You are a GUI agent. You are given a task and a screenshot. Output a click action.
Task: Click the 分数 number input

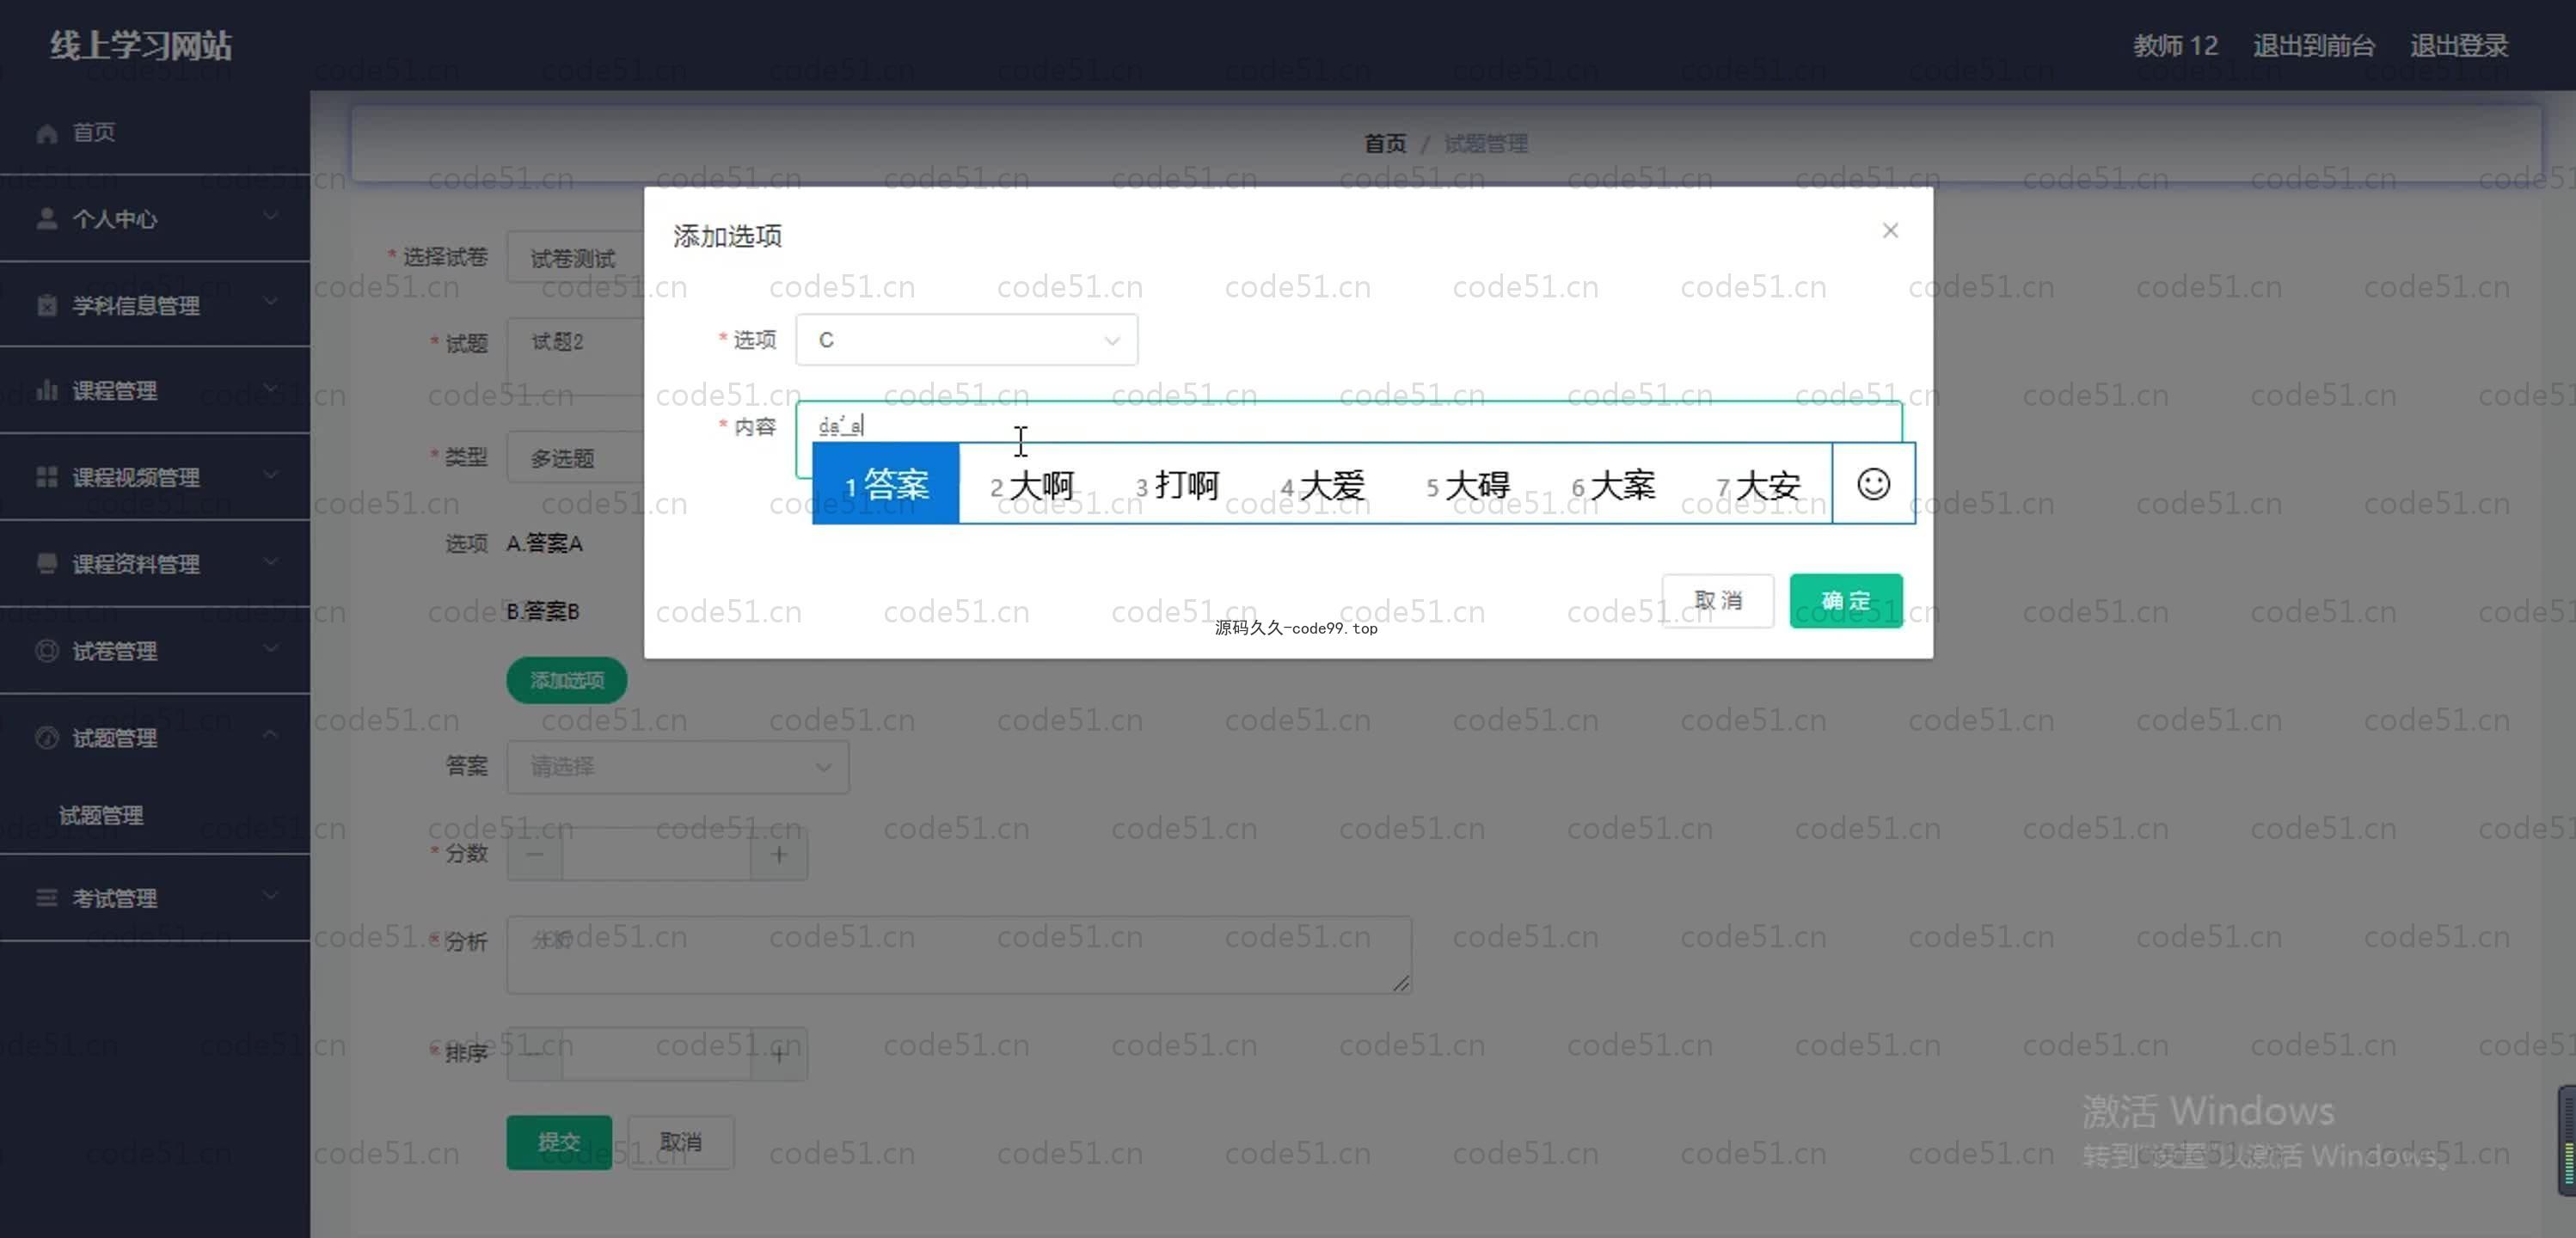point(656,855)
